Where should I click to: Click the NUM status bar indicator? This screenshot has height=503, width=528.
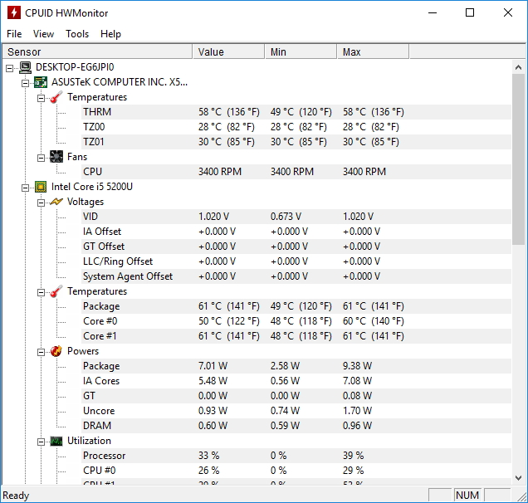click(467, 495)
